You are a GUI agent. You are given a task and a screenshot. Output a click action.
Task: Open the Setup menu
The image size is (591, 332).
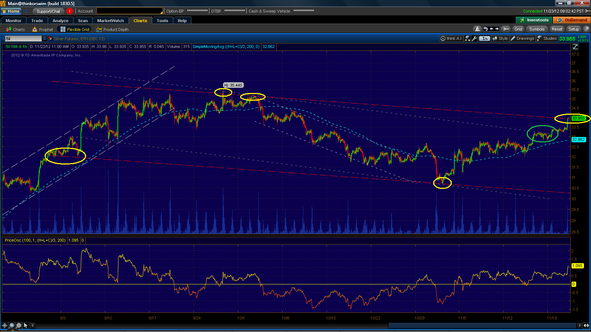pos(574,29)
